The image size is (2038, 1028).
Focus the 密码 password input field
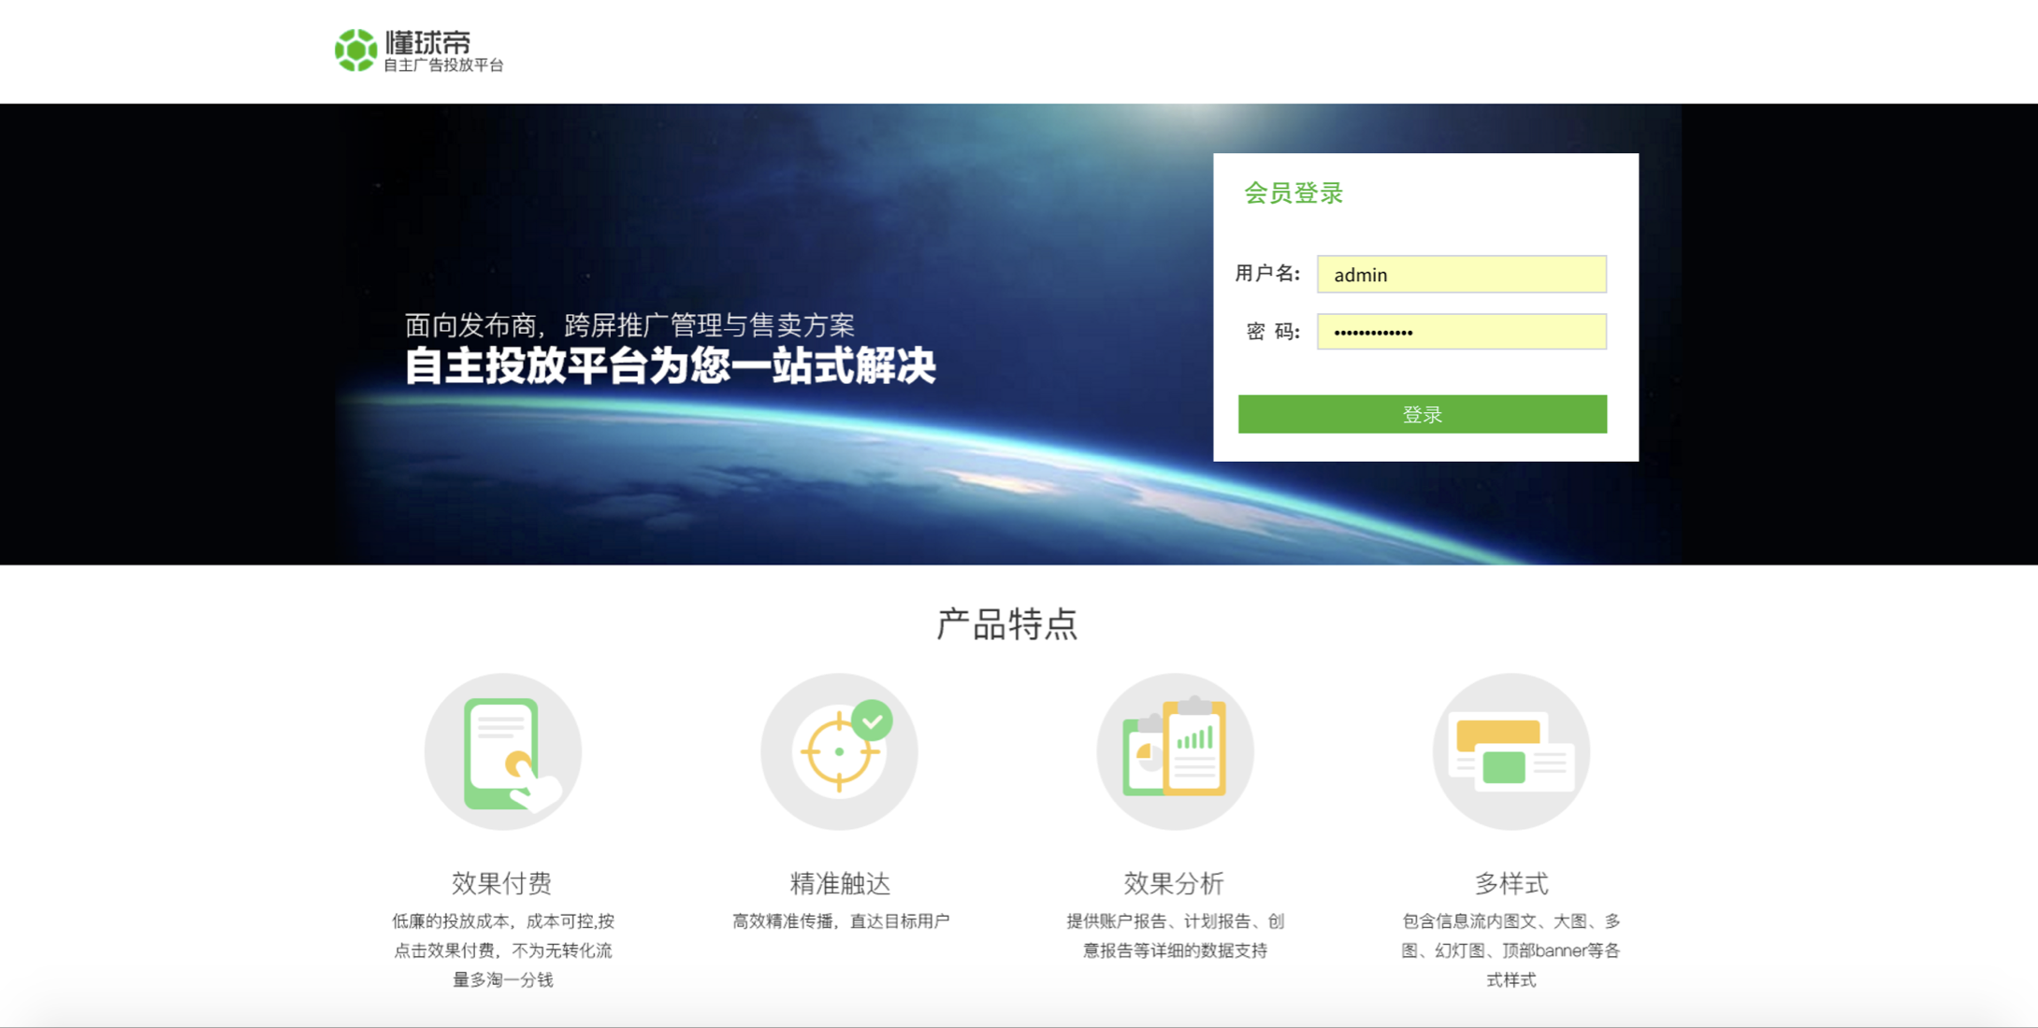1461,332
